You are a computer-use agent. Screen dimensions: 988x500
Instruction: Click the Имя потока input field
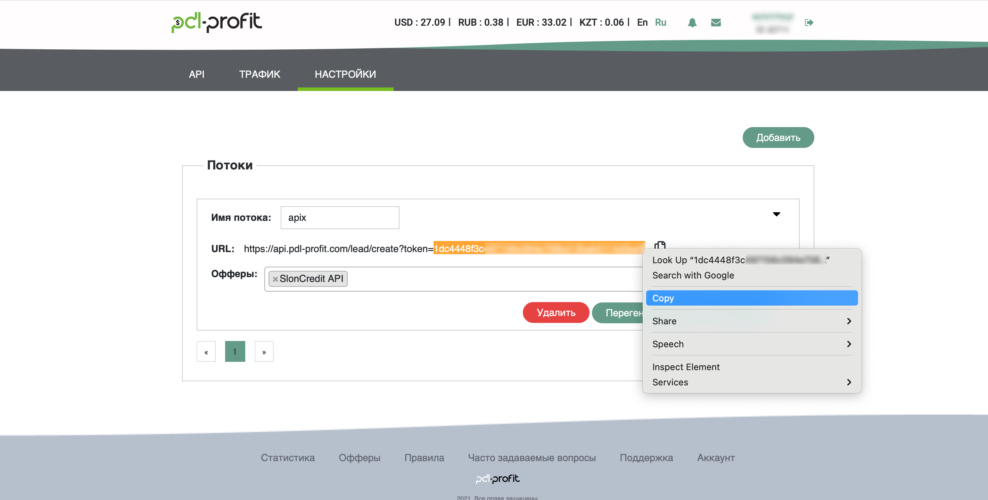point(340,217)
